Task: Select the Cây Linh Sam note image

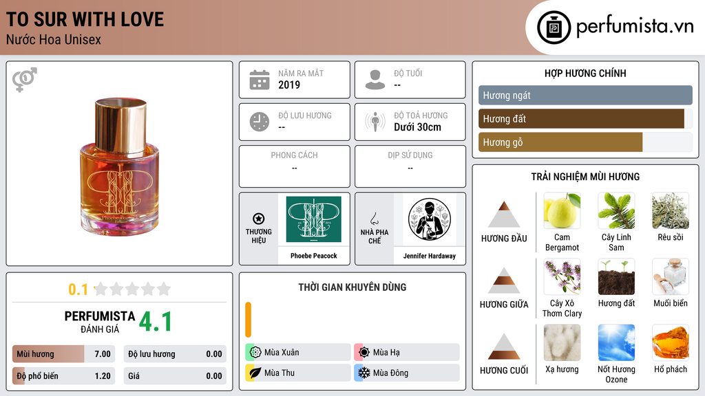Action: tap(616, 210)
